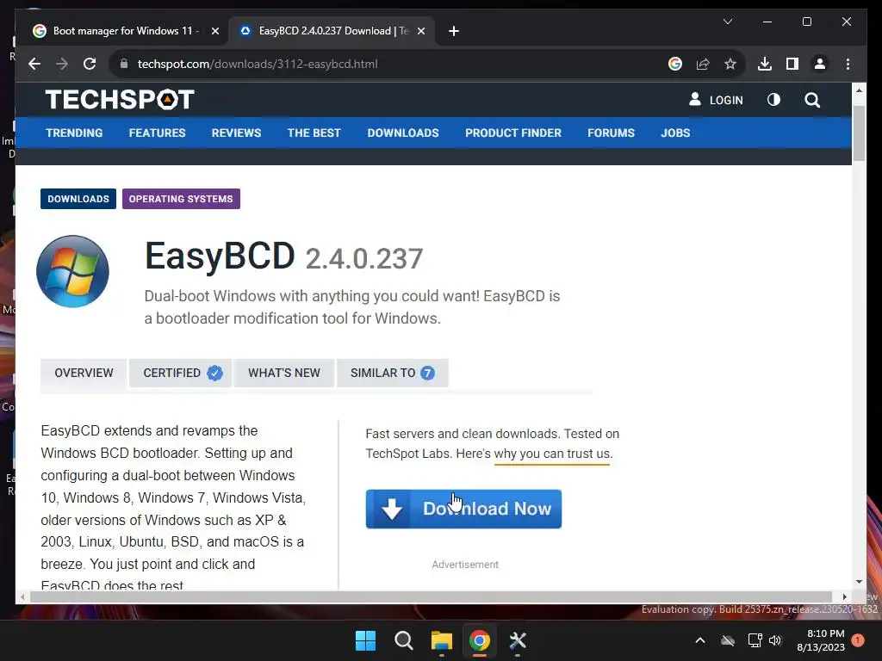Bookmark this page with the star icon
Viewport: 882px width, 661px height.
(730, 64)
